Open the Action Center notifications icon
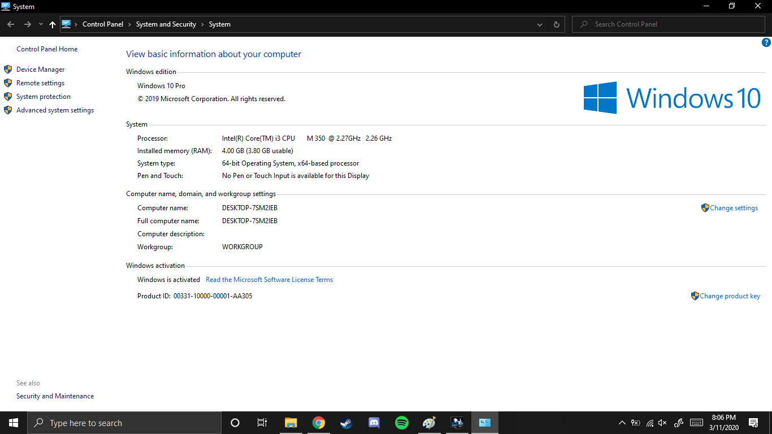The image size is (772, 434). pyautogui.click(x=753, y=423)
